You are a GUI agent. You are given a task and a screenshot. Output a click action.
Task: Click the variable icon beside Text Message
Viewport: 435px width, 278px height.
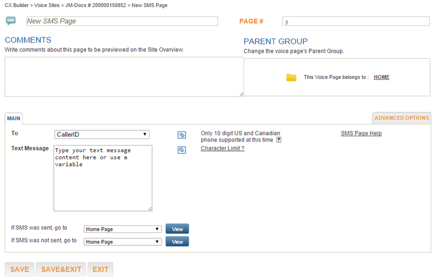click(182, 150)
